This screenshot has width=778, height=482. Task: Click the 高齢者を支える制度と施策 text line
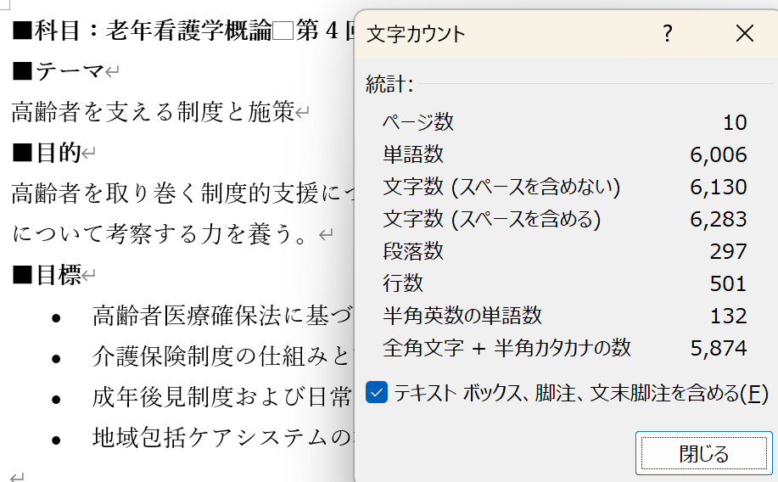tap(153, 111)
